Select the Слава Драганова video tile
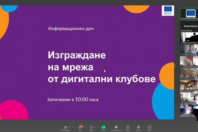This screenshot has height=132, width=198. [x=189, y=38]
